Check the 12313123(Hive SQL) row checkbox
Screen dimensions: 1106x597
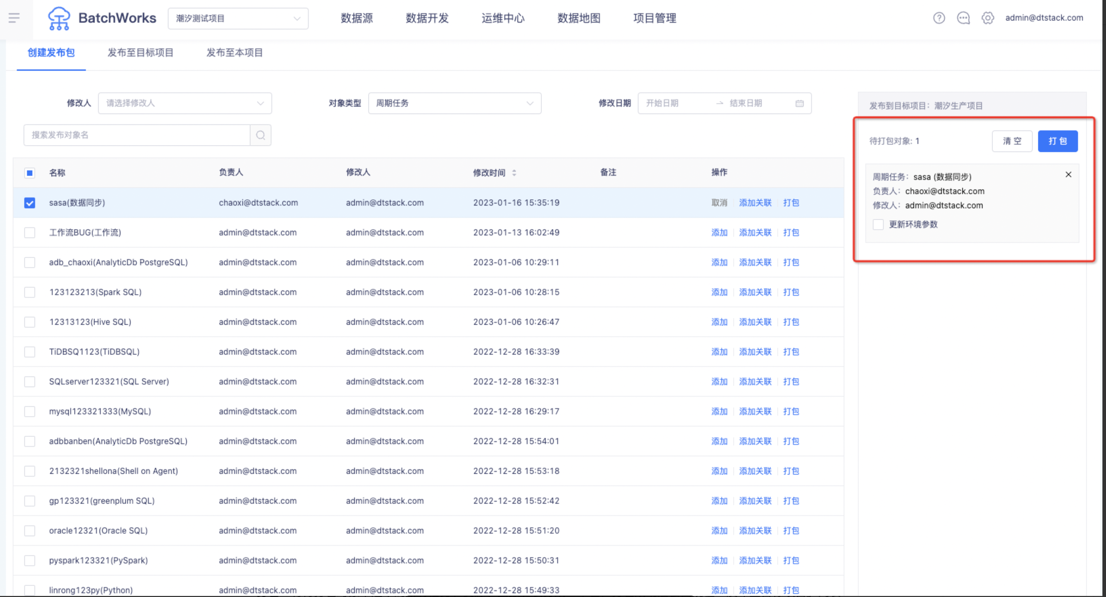pyautogui.click(x=30, y=322)
